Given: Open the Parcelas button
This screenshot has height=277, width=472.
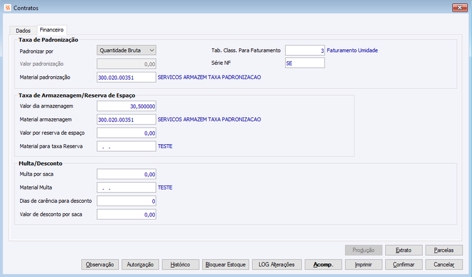Looking at the screenshot, I should pos(444,250).
